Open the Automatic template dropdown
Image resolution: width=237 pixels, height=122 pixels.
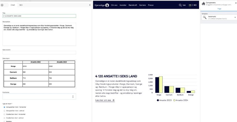pos(219,17)
